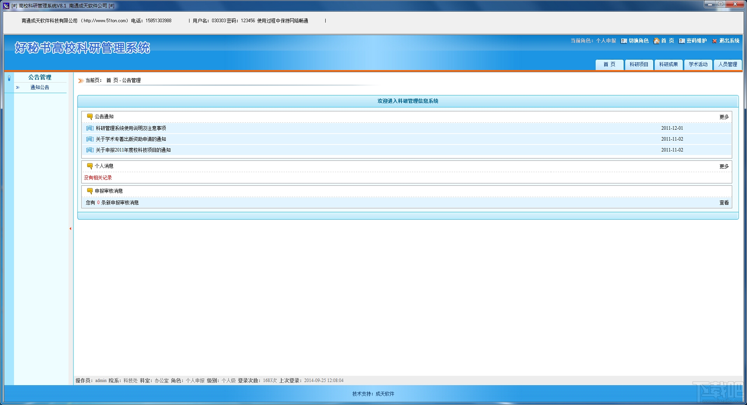Select the 人员管理 tab

(728, 65)
